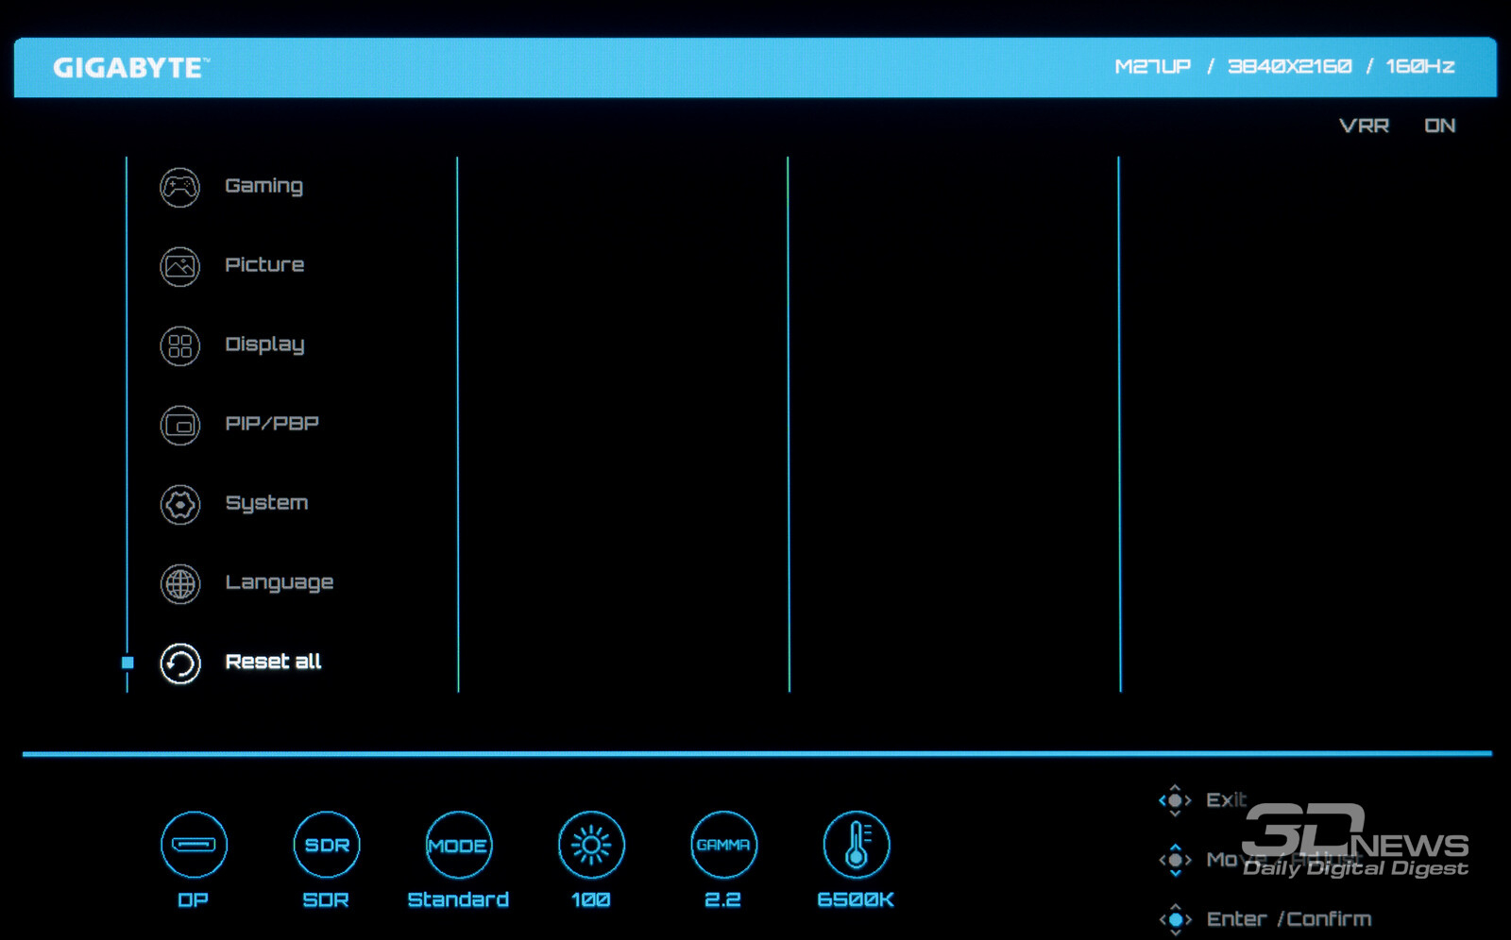This screenshot has height=940, width=1511.
Task: Click the MODE Standard icon
Action: click(458, 845)
